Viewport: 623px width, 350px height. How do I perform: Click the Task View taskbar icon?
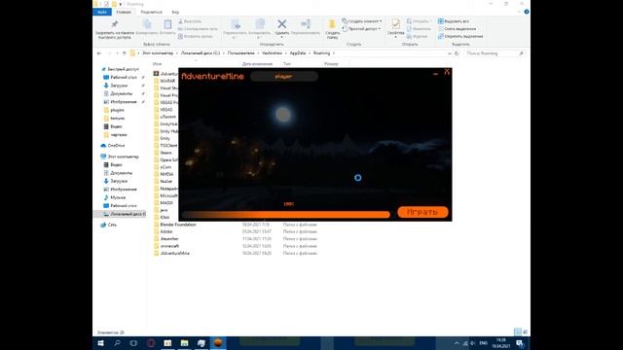coord(133,343)
